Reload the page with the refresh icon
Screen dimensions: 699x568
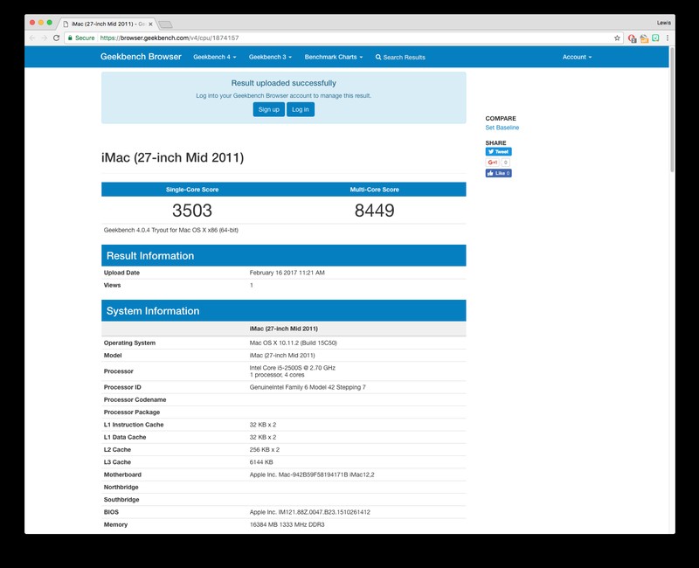coord(58,39)
